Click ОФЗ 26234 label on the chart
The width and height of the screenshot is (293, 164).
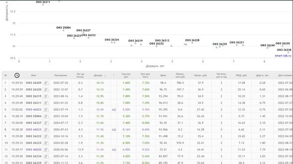click(112, 40)
